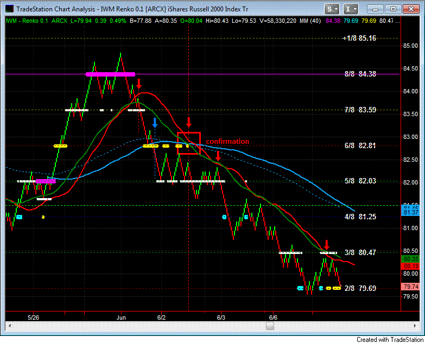This screenshot has height=343, width=425.
Task: Click the '8/8 84.38' level label
Action: [360, 74]
